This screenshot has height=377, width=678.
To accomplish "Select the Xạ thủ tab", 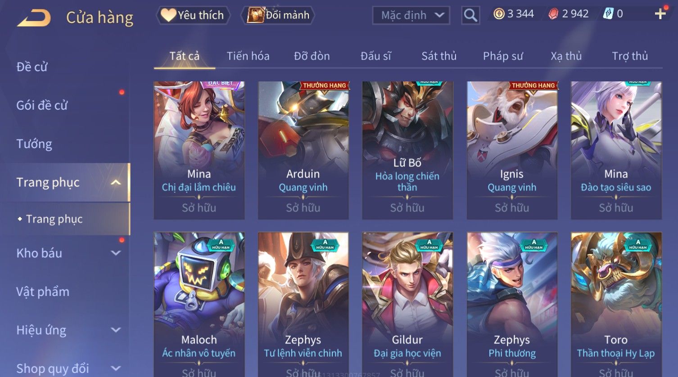I will 566,56.
